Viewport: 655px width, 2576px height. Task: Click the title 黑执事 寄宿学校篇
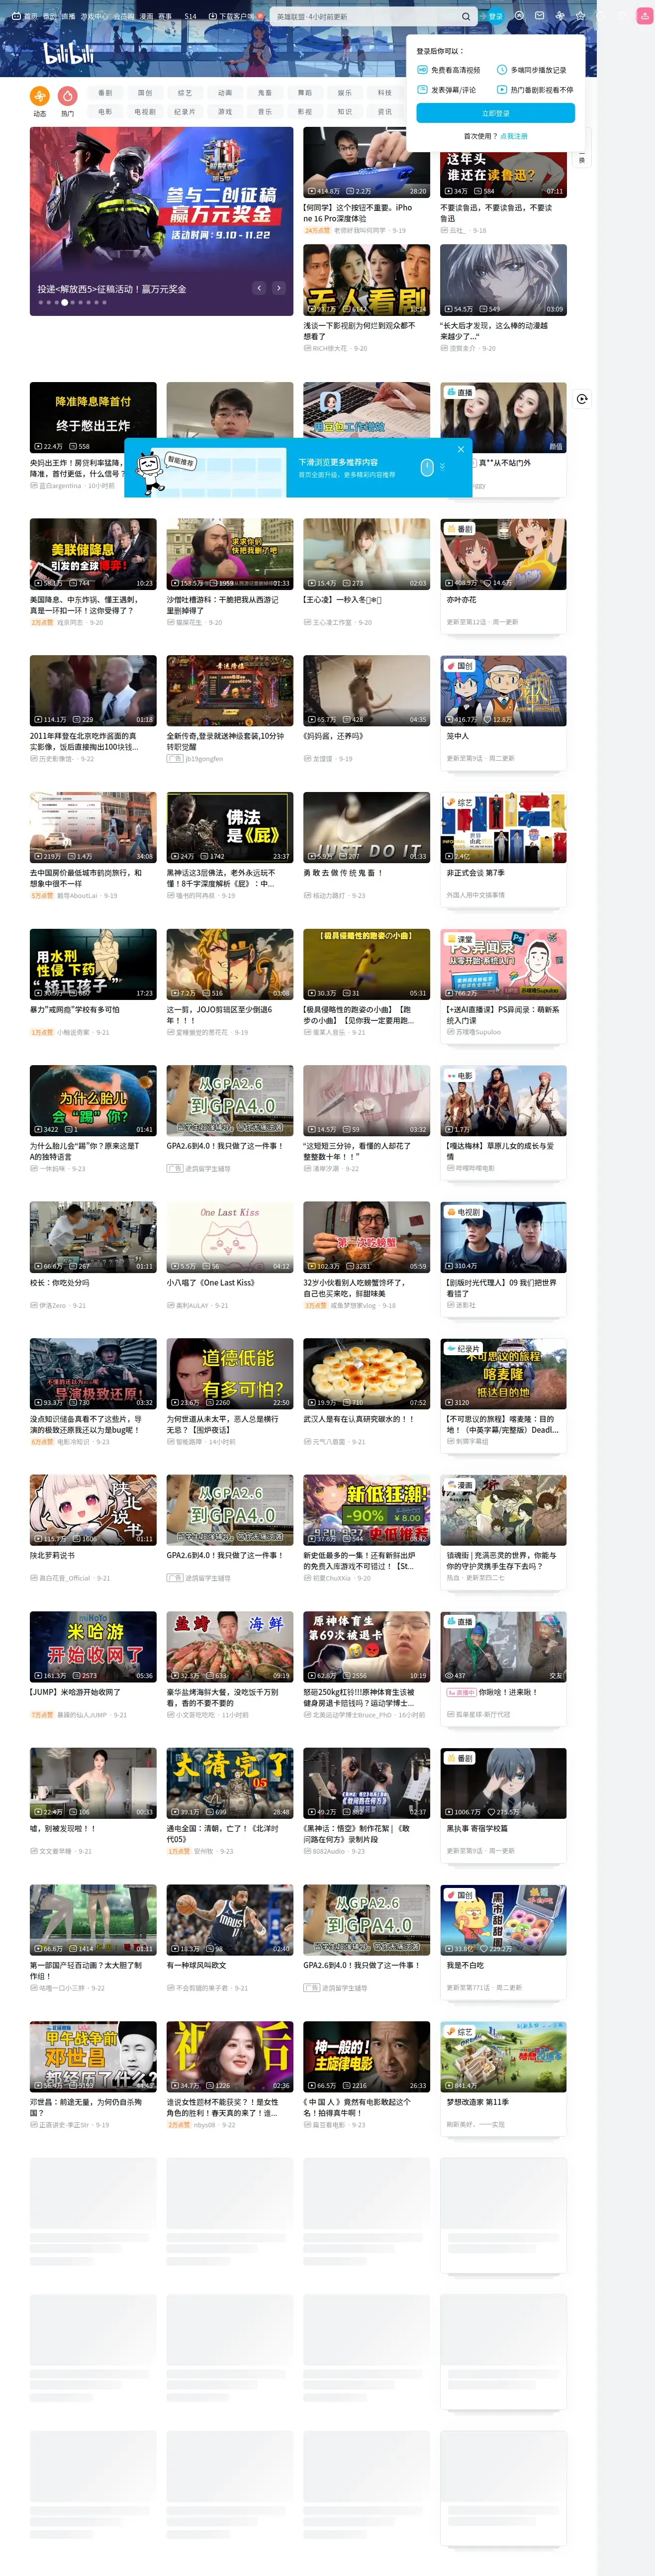click(x=476, y=1829)
